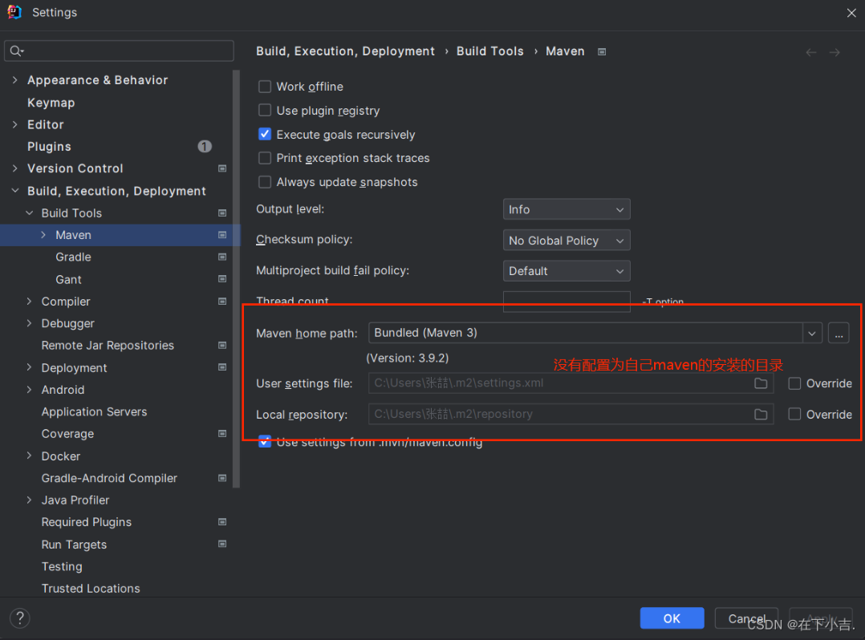
Task: Click the project icon on Version Control row
Action: (x=222, y=168)
